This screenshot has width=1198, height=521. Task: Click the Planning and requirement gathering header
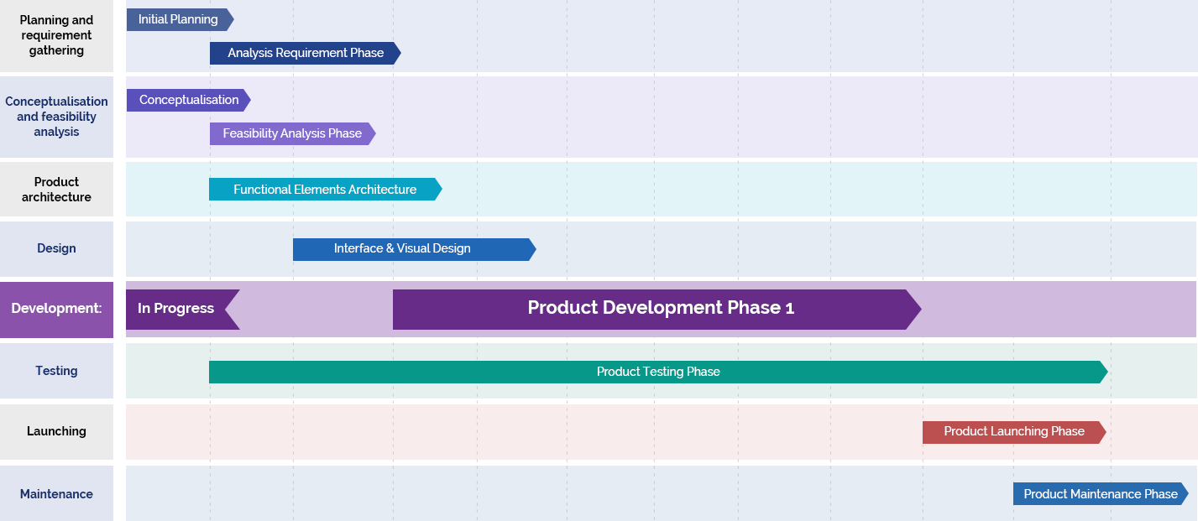click(56, 35)
